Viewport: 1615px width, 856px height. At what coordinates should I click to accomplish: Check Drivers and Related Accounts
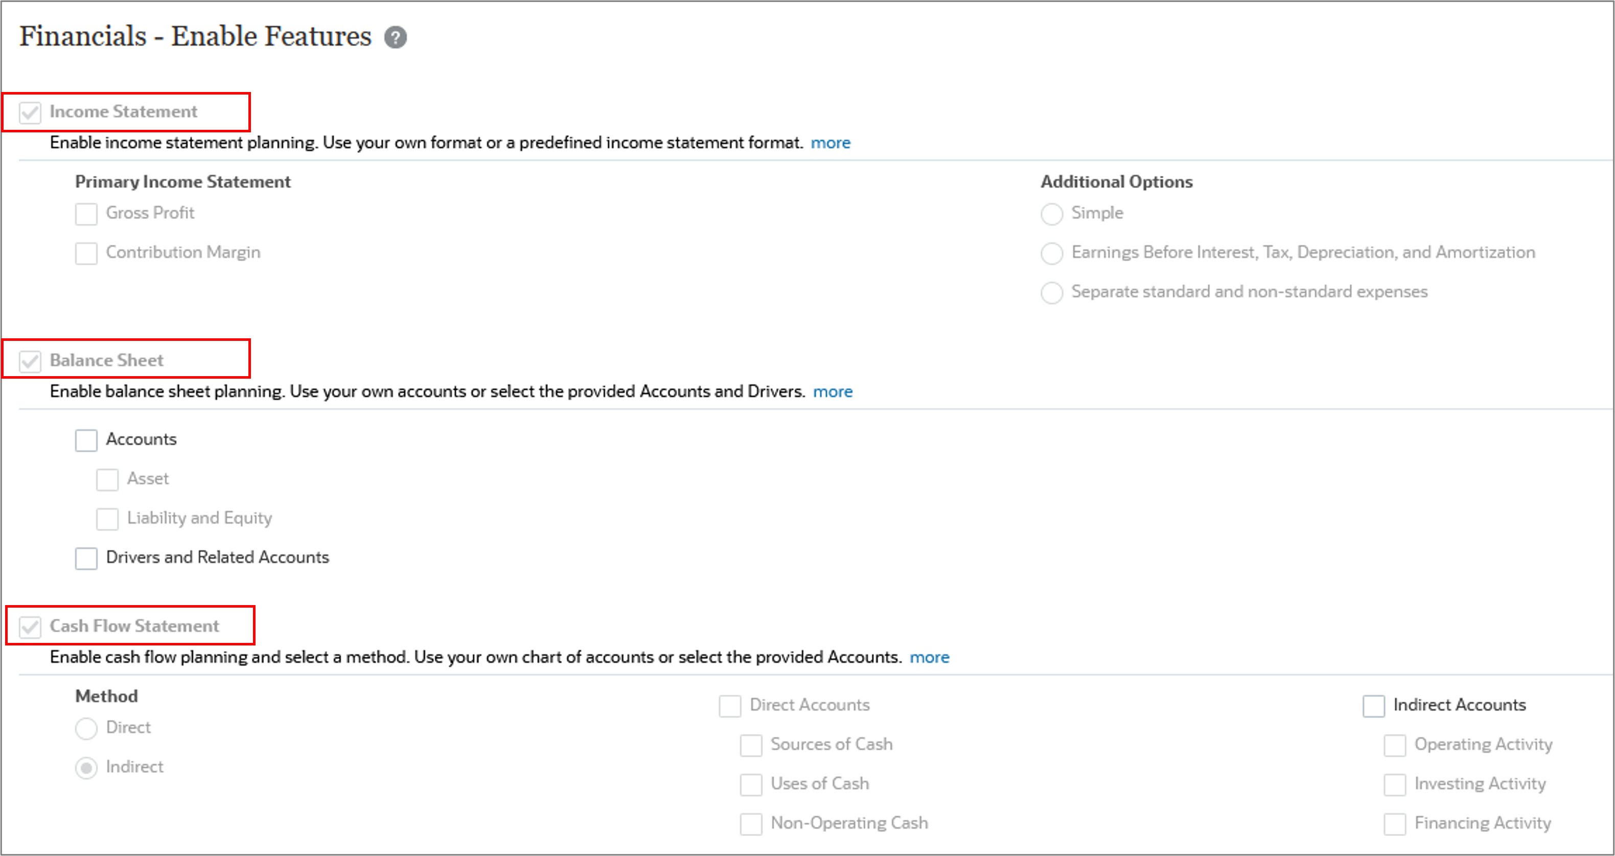(x=86, y=558)
